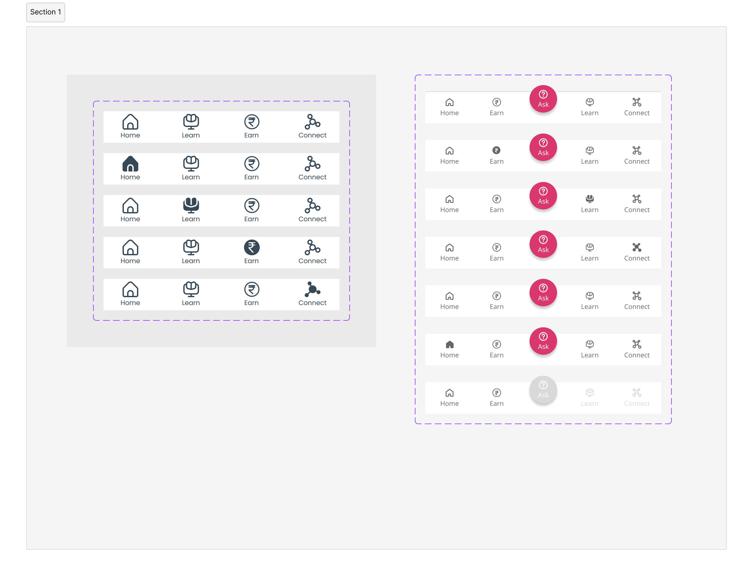Click Connect icon in top-left navbar row
The height and width of the screenshot is (576, 753).
(312, 122)
